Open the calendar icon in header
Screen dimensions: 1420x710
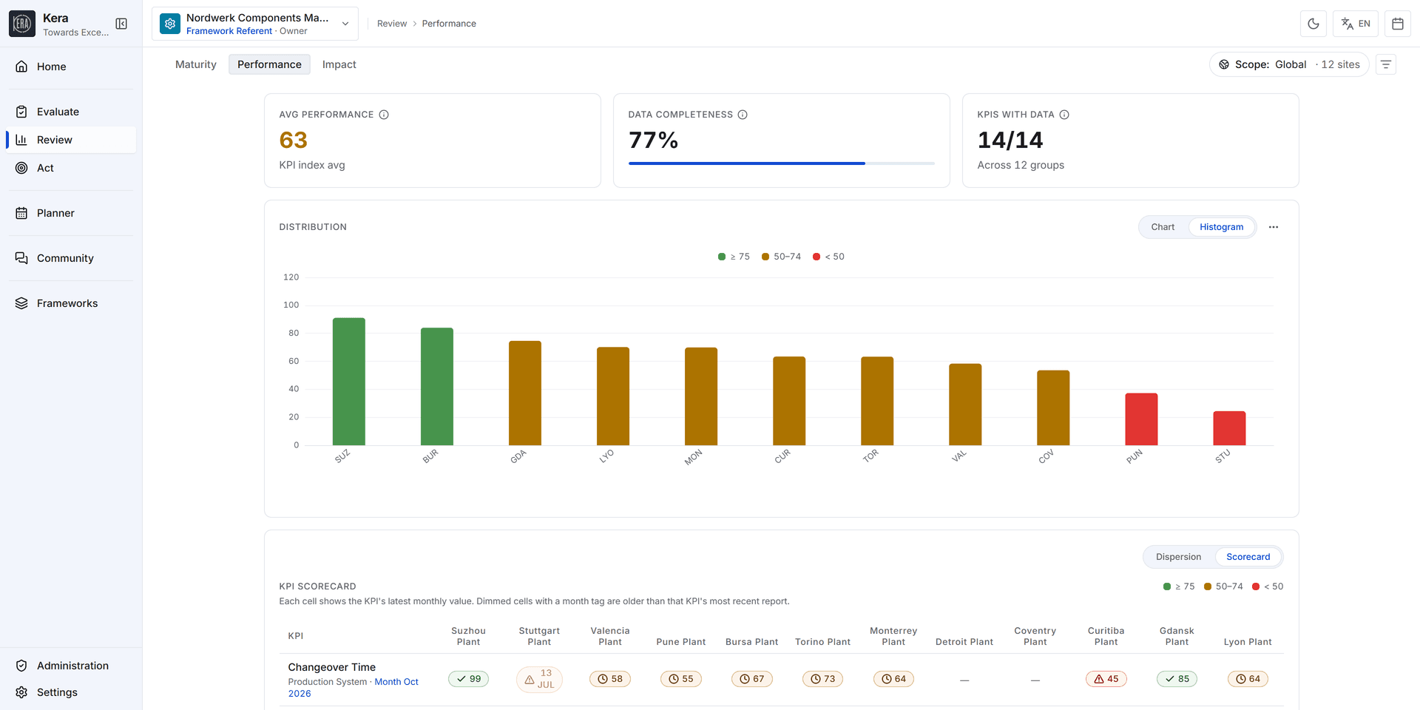point(1398,24)
